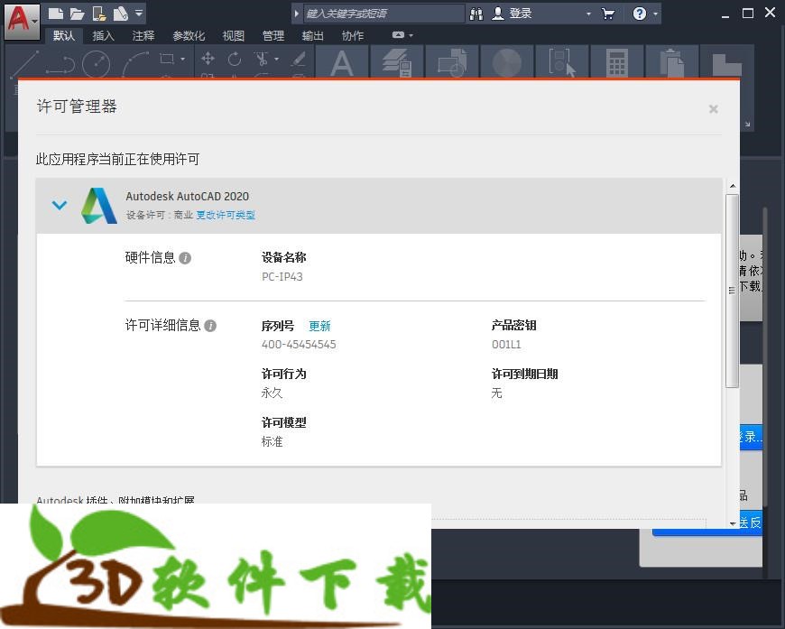Click the Save to web icon

pyautogui.click(x=120, y=14)
